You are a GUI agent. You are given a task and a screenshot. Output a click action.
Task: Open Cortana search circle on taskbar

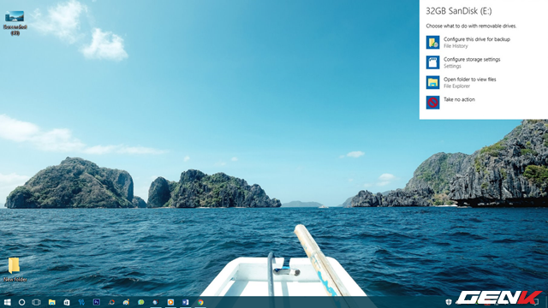pos(21,302)
